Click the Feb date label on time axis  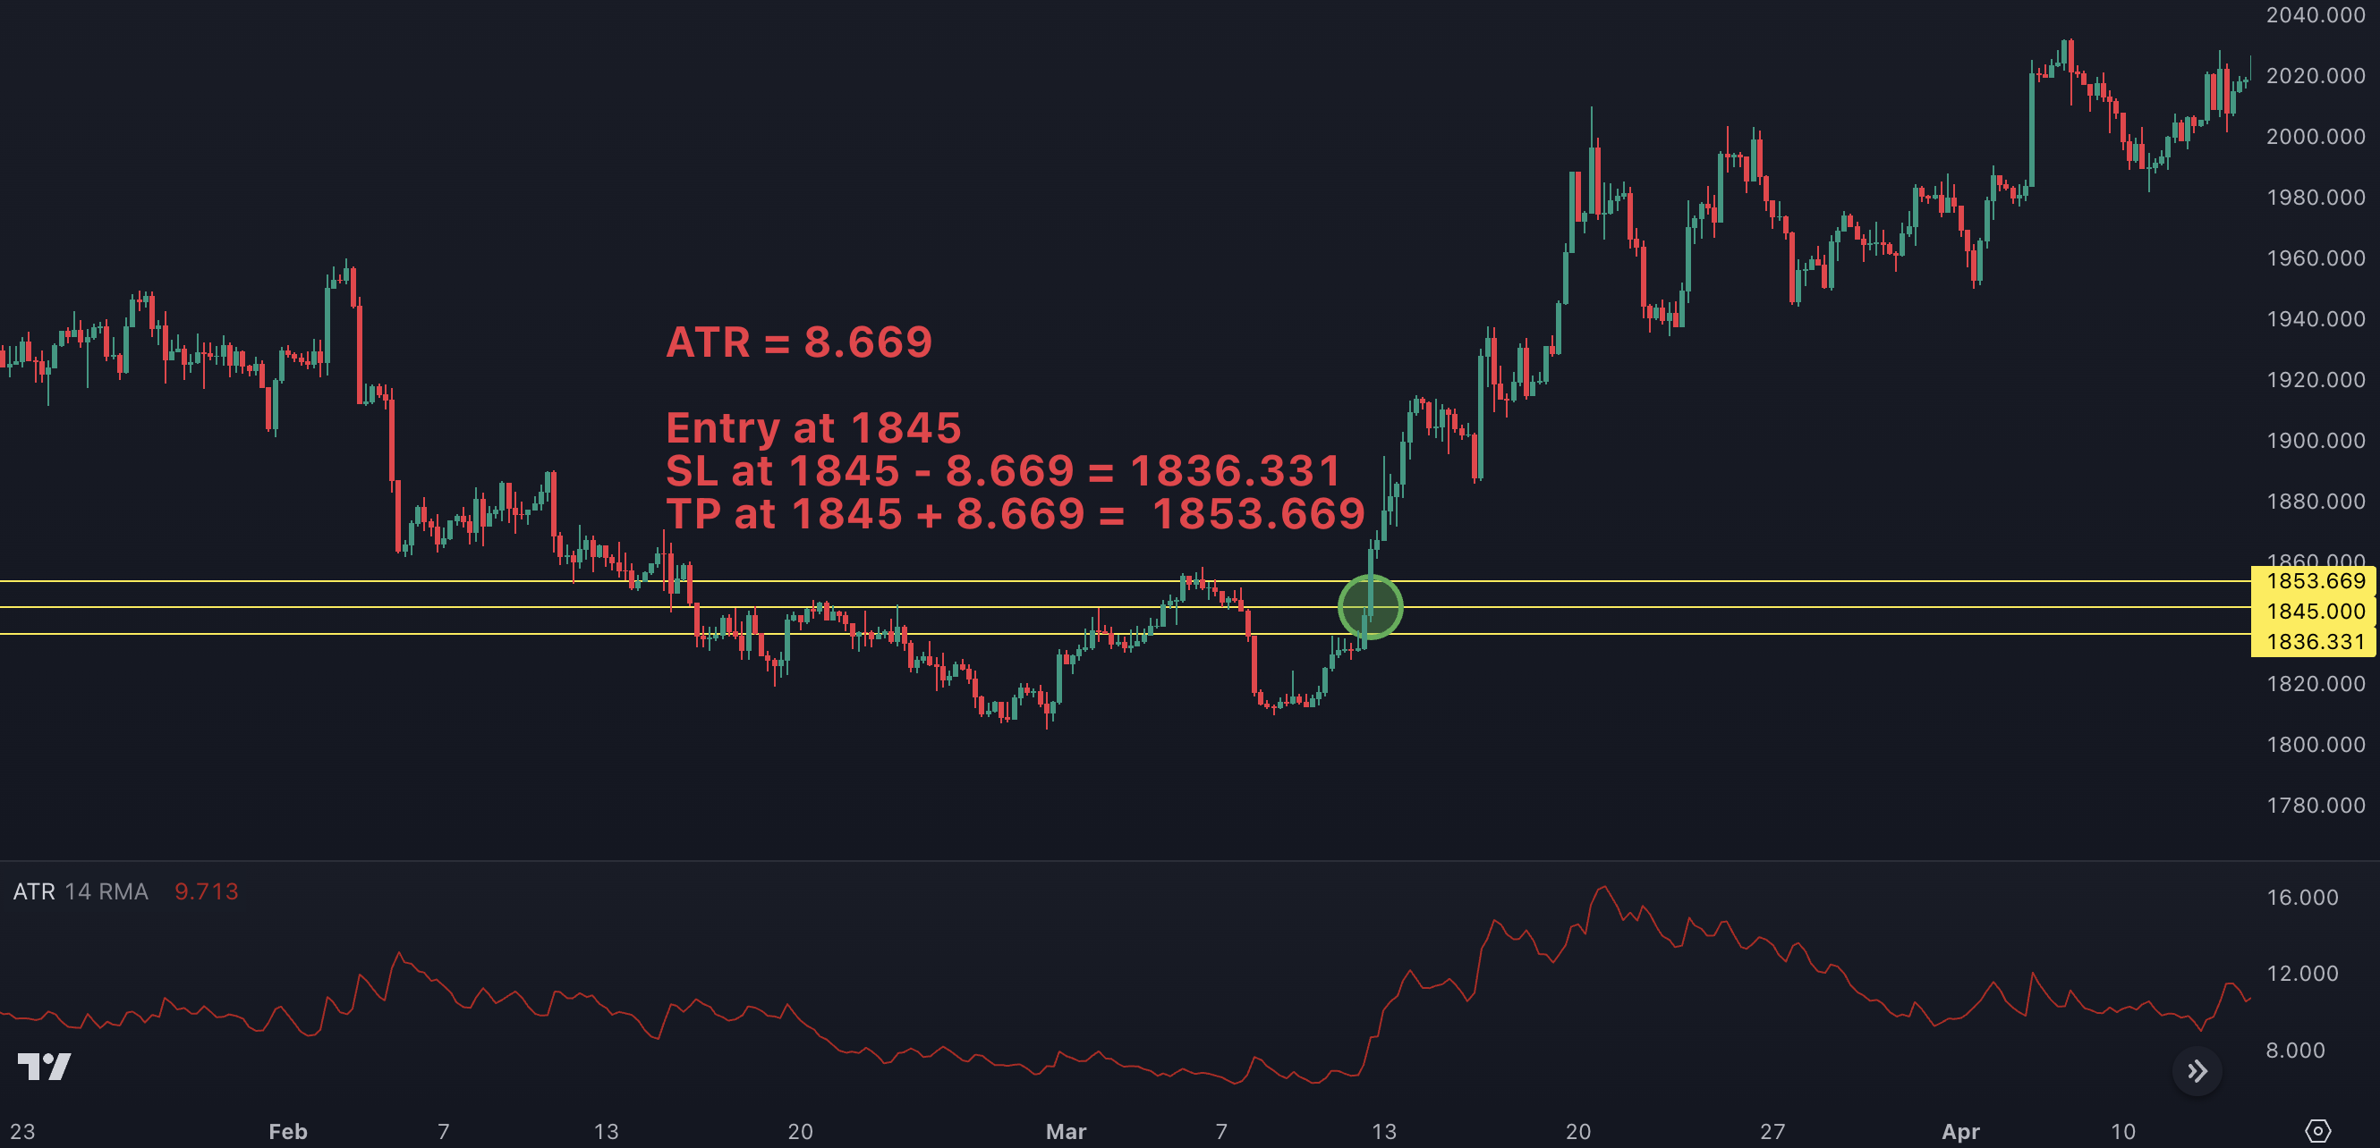click(287, 1131)
